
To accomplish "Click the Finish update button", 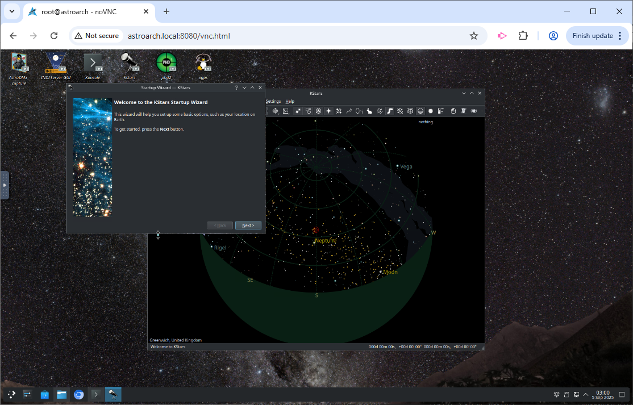I will coord(597,36).
